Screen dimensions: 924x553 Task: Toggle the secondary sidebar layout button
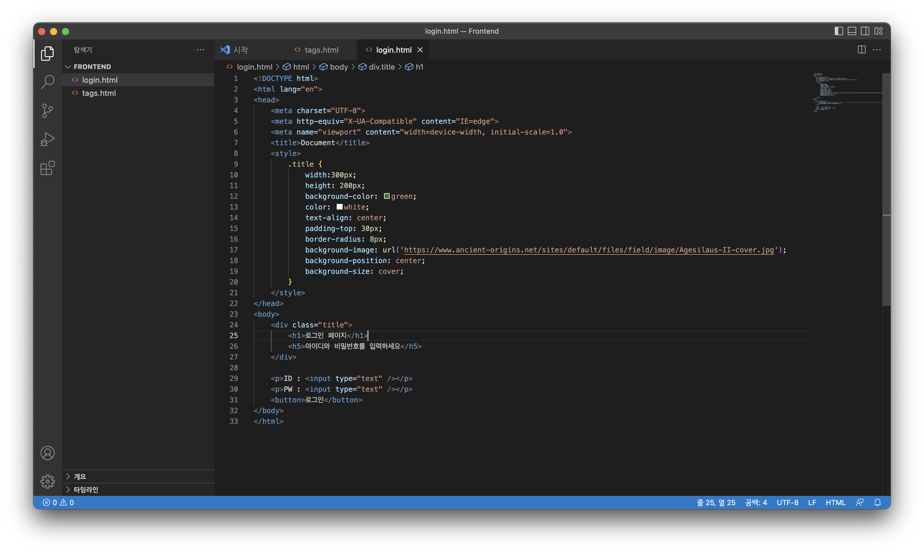(x=865, y=31)
